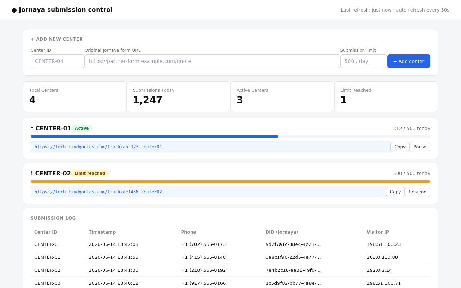The image size is (461, 288).
Task: Click timestamp 2026-06-14 13:40:12
Action: (x=113, y=283)
